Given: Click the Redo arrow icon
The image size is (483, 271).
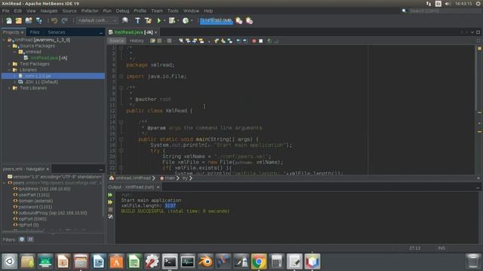Looking at the screenshot, I should tap(64, 20).
